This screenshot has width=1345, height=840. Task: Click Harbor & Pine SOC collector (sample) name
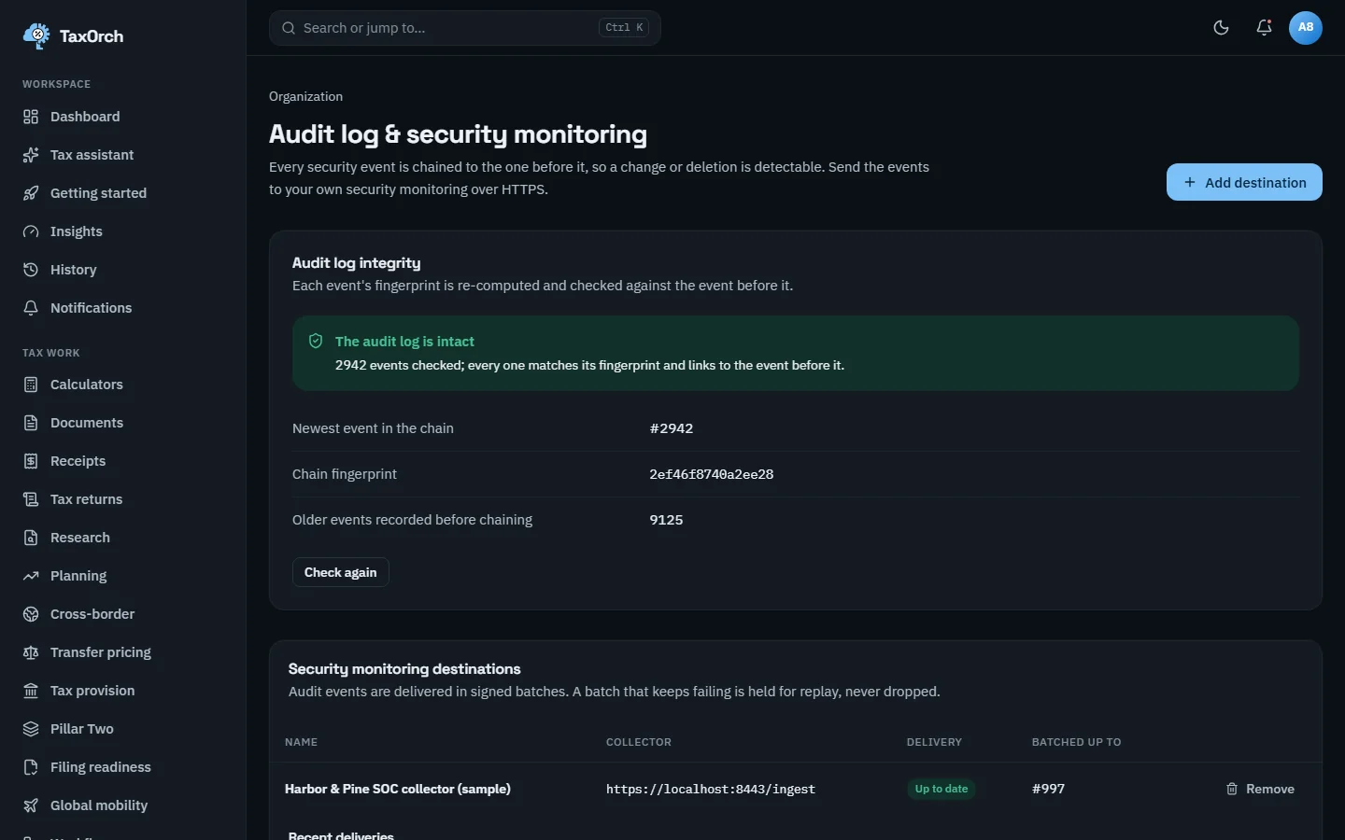398,789
